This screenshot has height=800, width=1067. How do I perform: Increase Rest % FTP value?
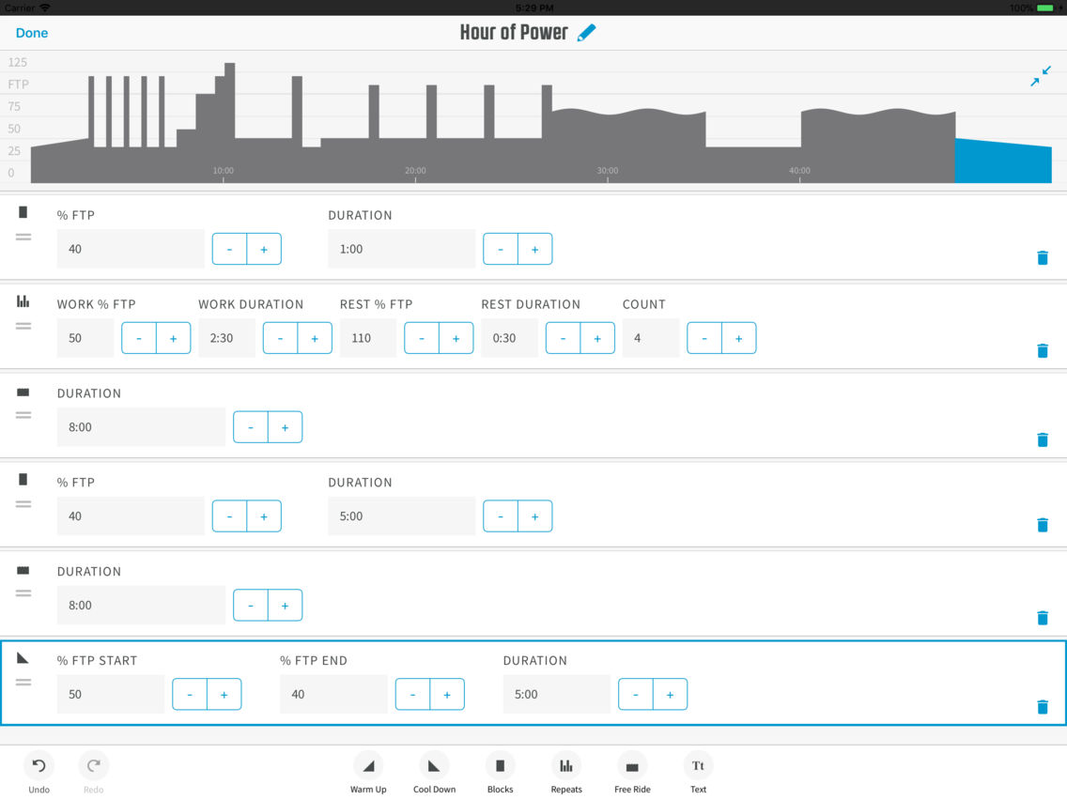pyautogui.click(x=456, y=338)
